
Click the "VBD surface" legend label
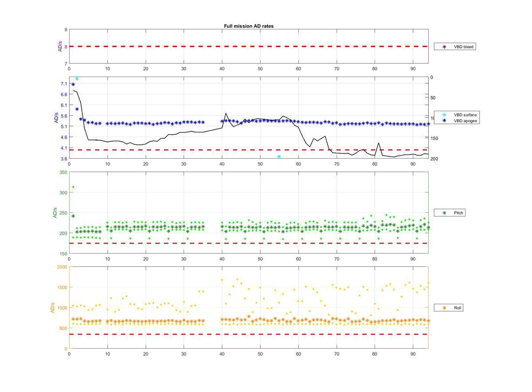[x=465, y=115]
